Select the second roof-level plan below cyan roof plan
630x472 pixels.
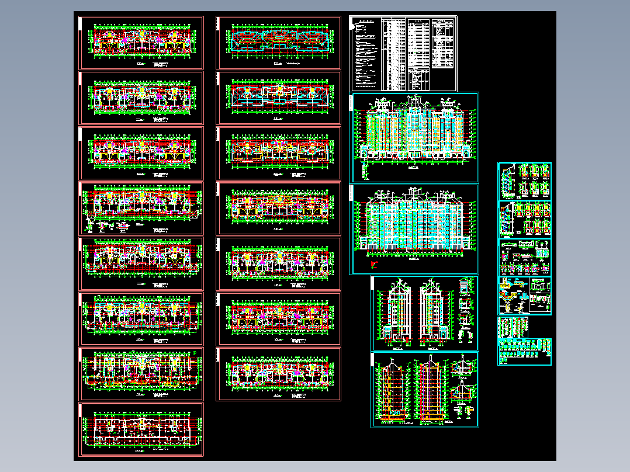click(x=278, y=98)
